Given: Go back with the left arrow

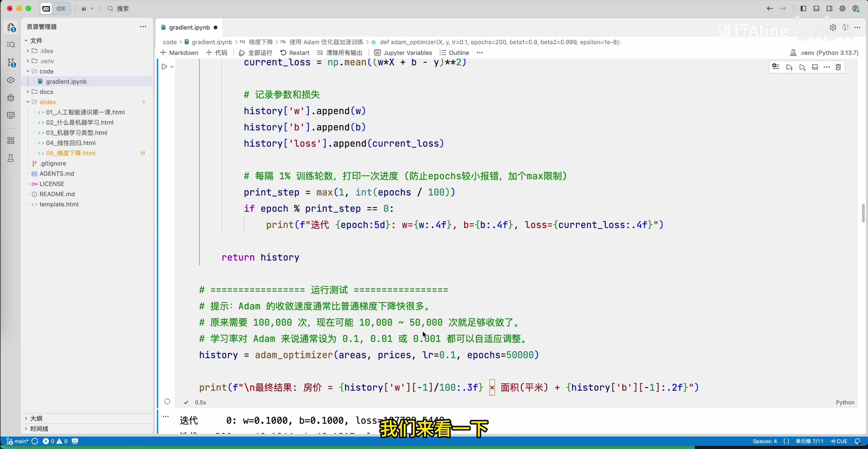Looking at the screenshot, I should pos(770,9).
